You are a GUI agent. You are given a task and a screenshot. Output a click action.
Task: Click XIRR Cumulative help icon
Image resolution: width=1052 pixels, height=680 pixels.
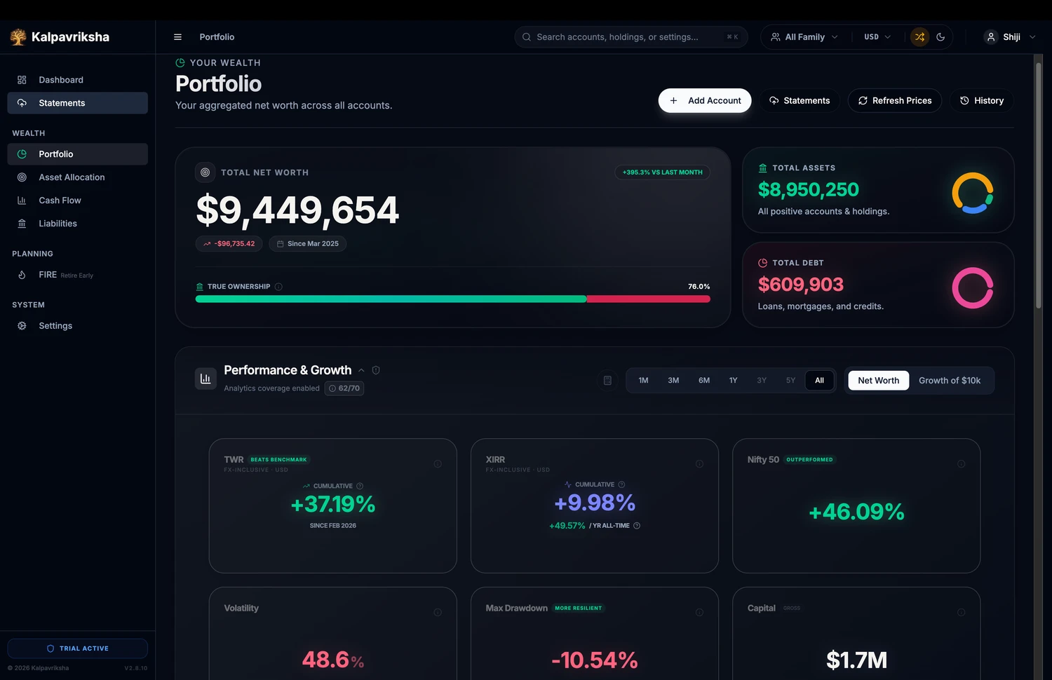[621, 484]
